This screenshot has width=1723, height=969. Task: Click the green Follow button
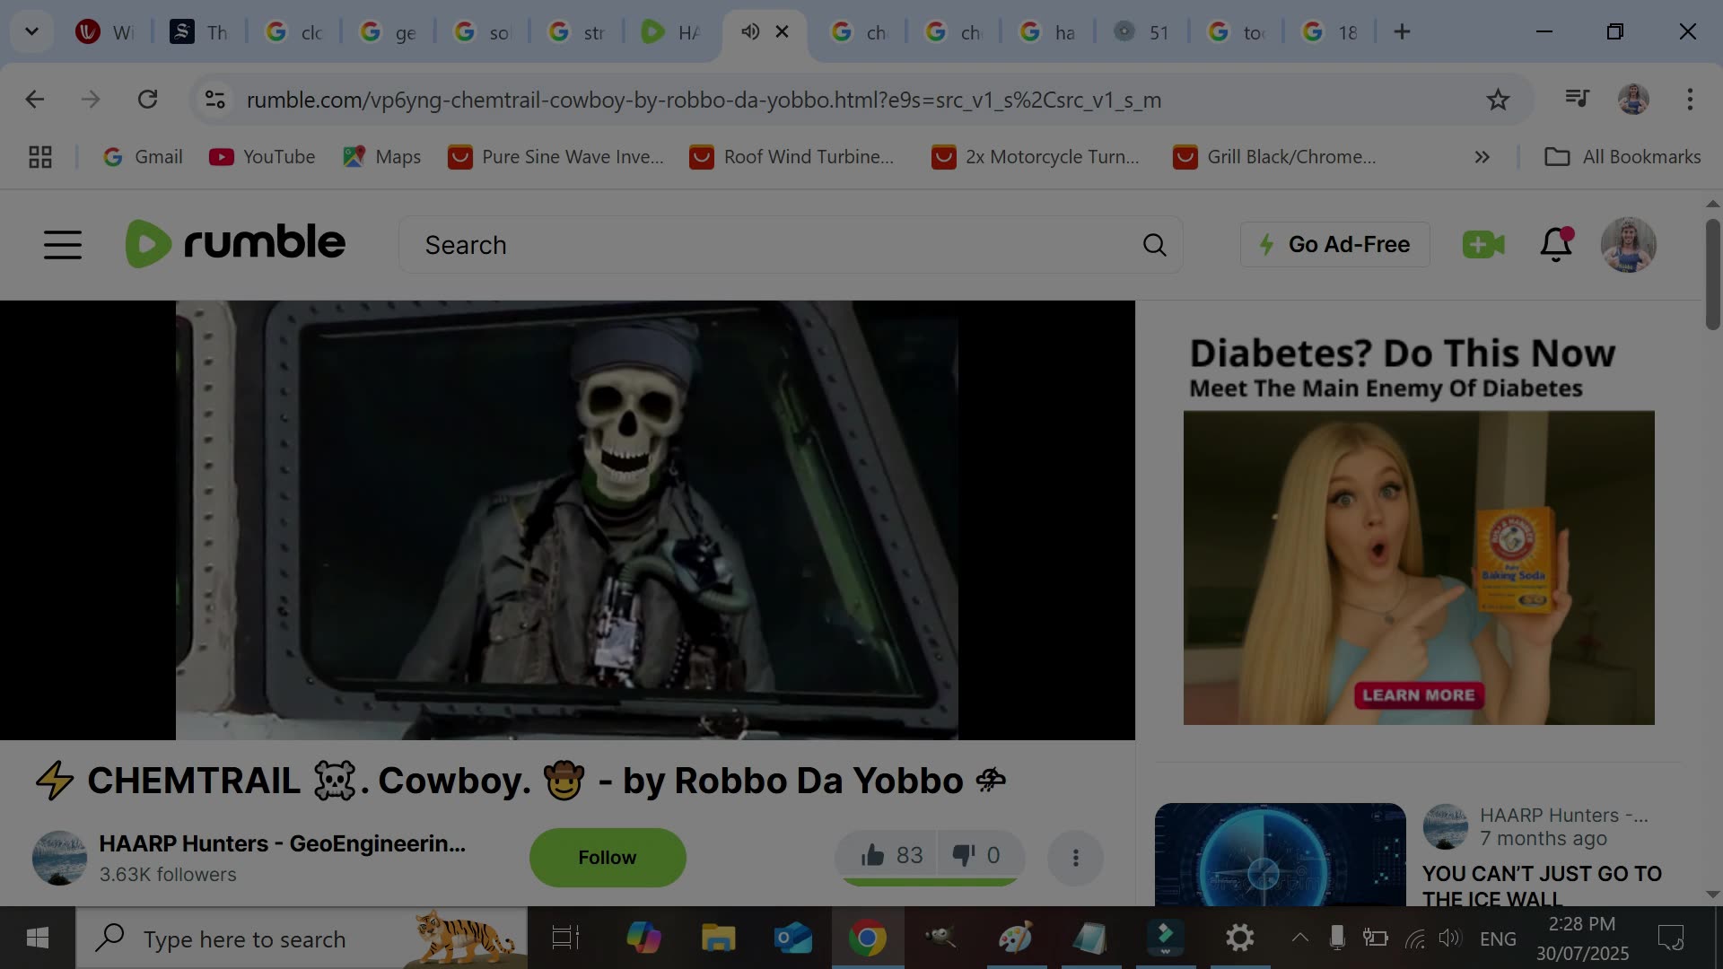click(x=608, y=858)
